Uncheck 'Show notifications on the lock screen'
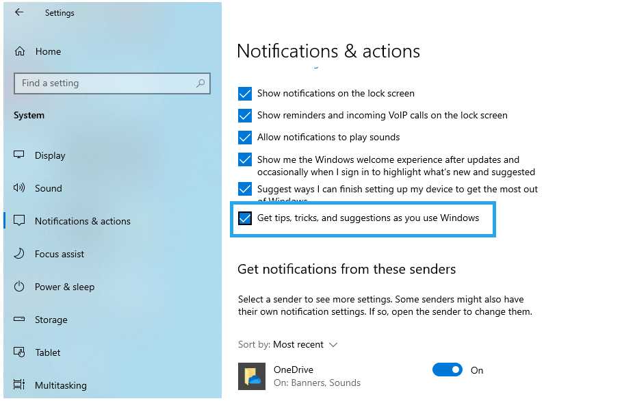 tap(245, 93)
